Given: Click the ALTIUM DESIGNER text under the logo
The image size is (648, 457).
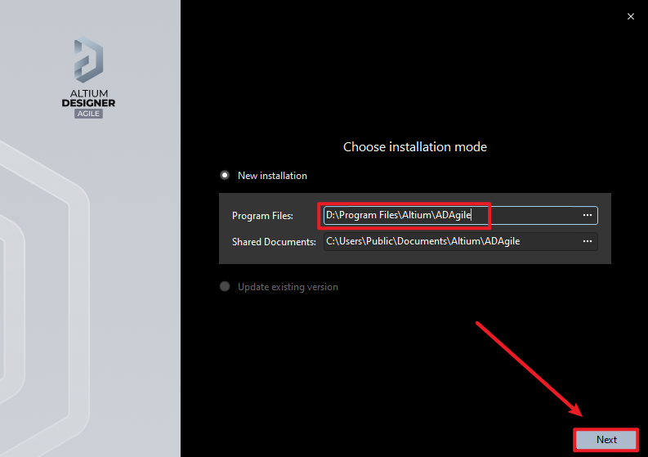Looking at the screenshot, I should 89,98.
